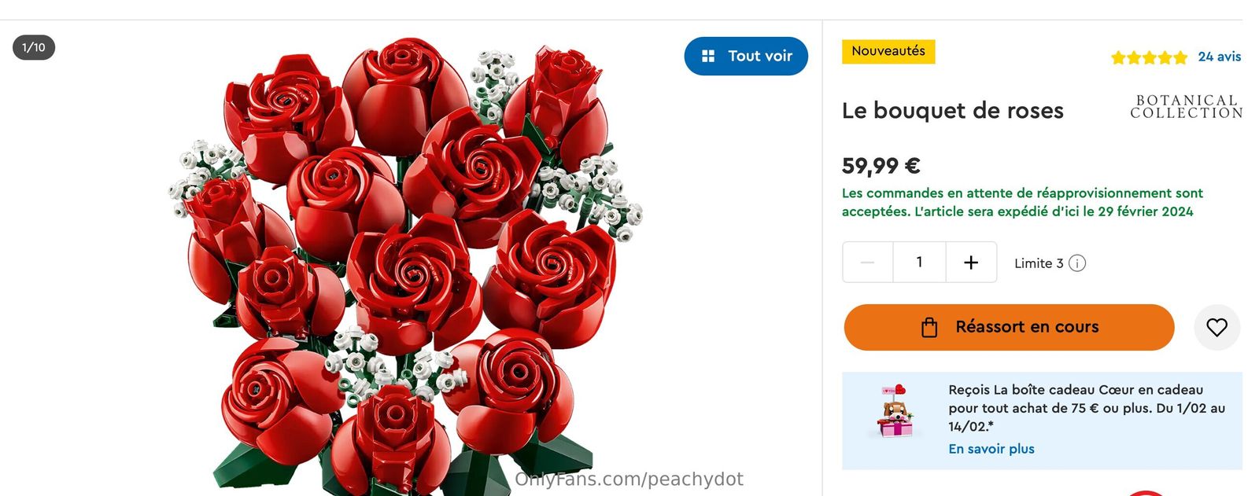Open the Limite 3 info icon
This screenshot has width=1259, height=496.
1077,263
